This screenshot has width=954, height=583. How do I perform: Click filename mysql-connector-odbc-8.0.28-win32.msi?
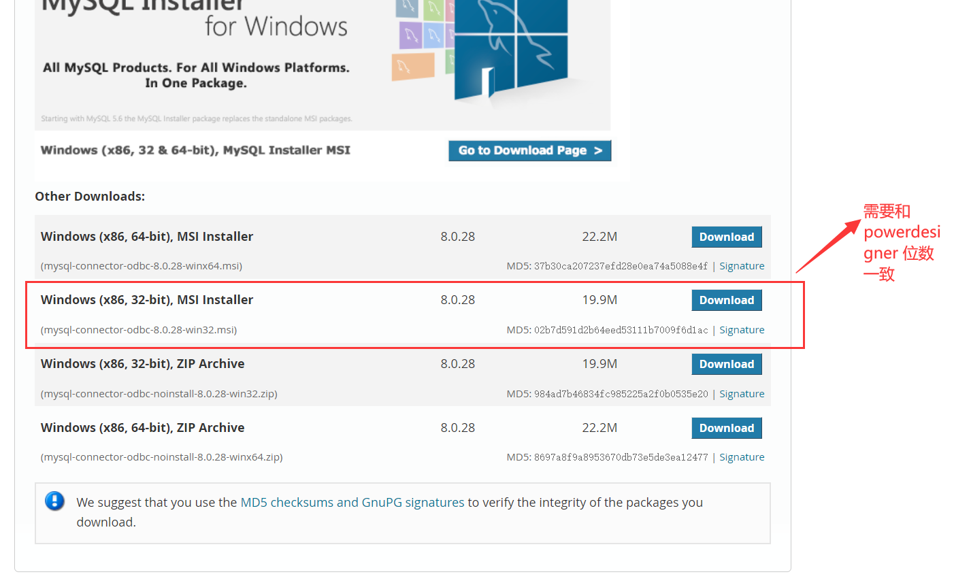click(139, 330)
